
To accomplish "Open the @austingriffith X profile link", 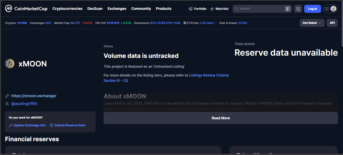I will 24,104.
